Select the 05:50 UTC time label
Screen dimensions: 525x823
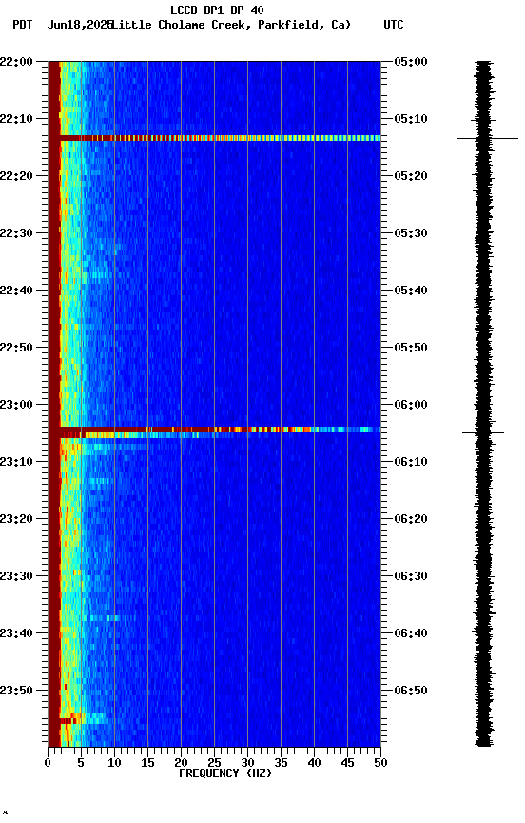click(x=411, y=348)
